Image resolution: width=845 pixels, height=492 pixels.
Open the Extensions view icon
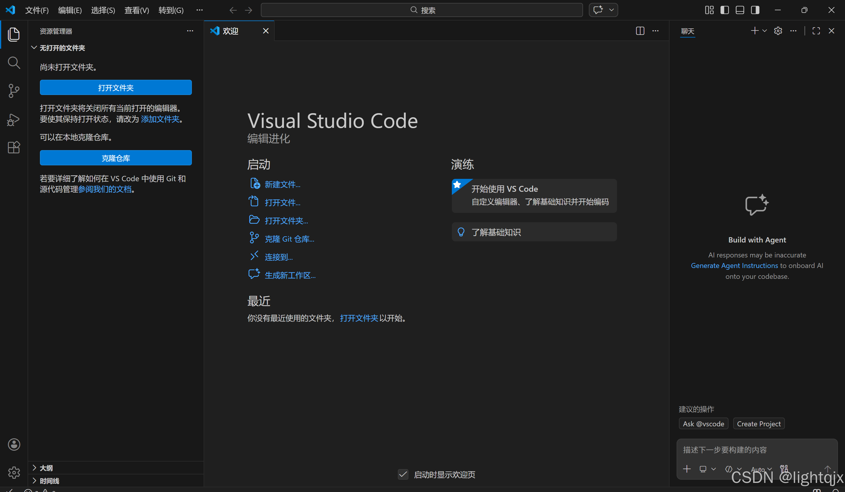coord(14,147)
